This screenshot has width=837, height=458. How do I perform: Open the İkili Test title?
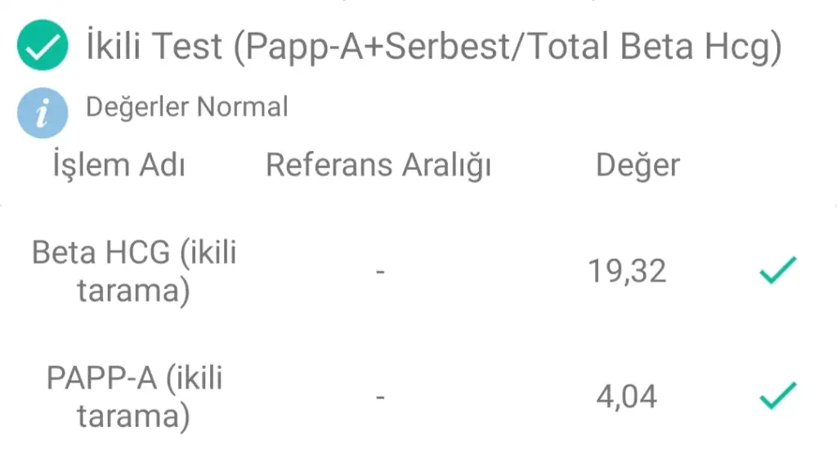pyautogui.click(x=434, y=47)
